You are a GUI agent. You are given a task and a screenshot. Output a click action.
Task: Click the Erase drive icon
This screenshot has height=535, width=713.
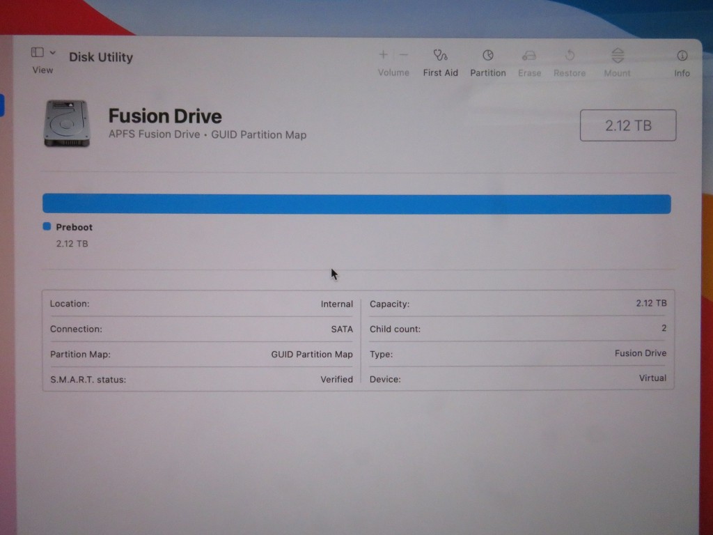pyautogui.click(x=529, y=56)
